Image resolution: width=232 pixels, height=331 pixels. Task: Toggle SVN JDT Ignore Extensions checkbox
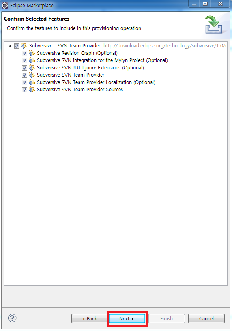pyautogui.click(x=24, y=68)
